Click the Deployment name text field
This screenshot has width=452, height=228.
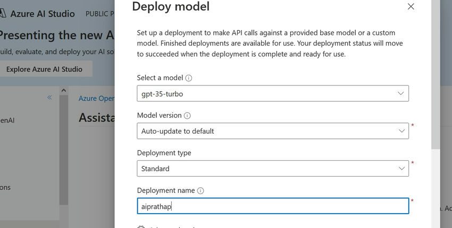pos(272,206)
